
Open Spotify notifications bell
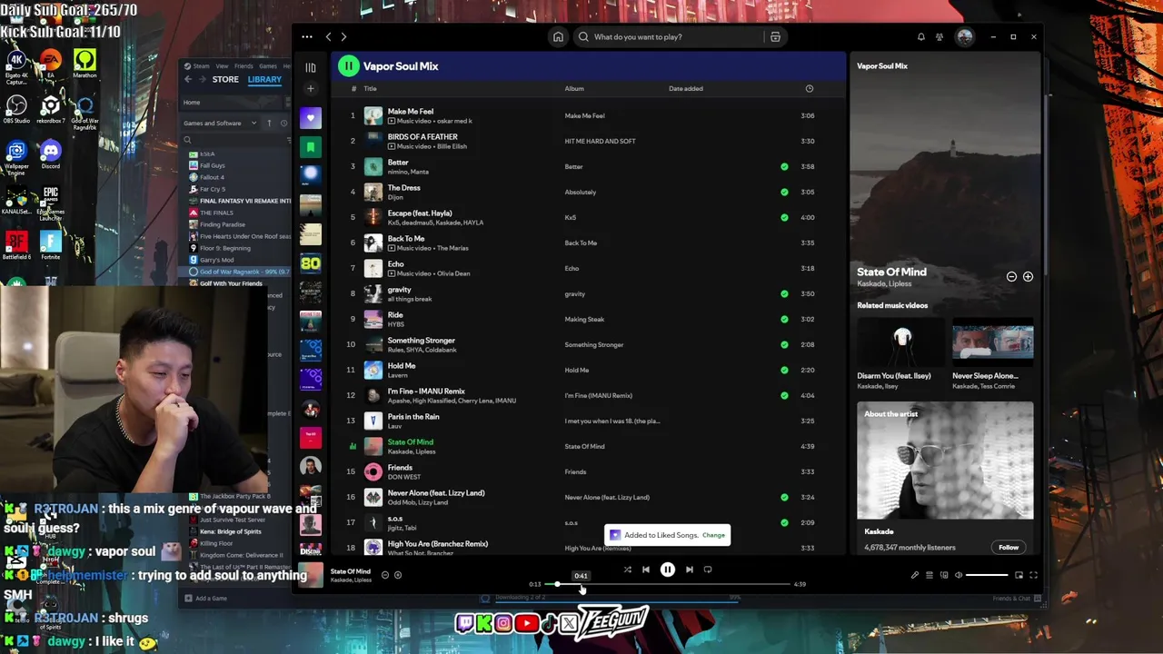pyautogui.click(x=920, y=37)
